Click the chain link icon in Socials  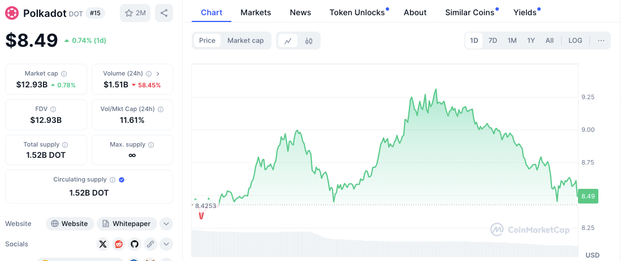[150, 244]
